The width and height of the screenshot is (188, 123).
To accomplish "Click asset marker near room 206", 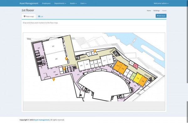I will tap(95, 51).
